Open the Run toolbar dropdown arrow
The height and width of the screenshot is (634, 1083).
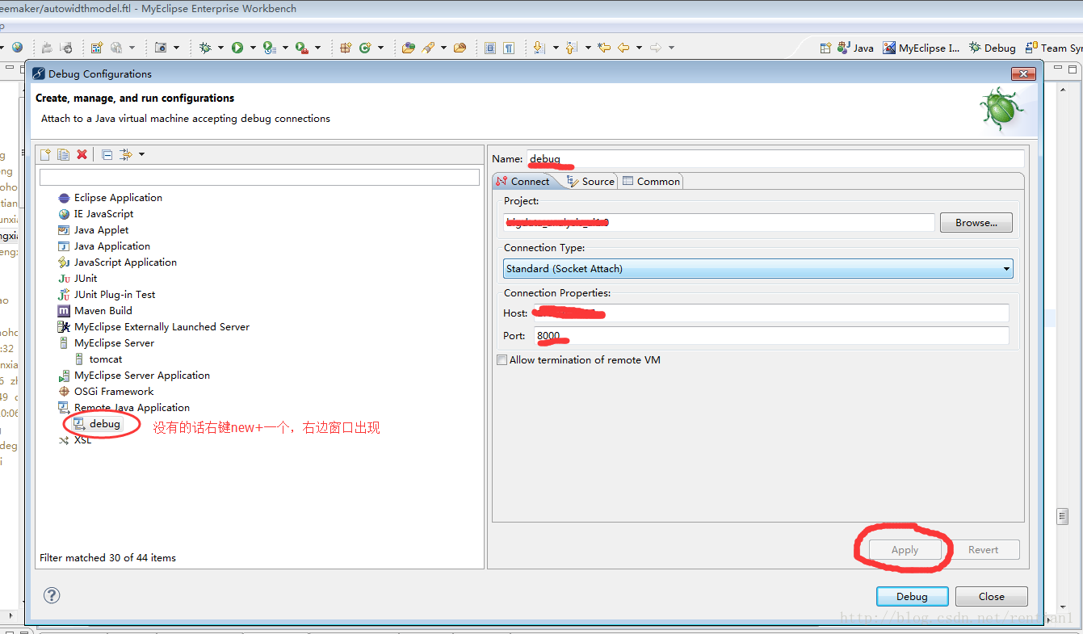253,48
